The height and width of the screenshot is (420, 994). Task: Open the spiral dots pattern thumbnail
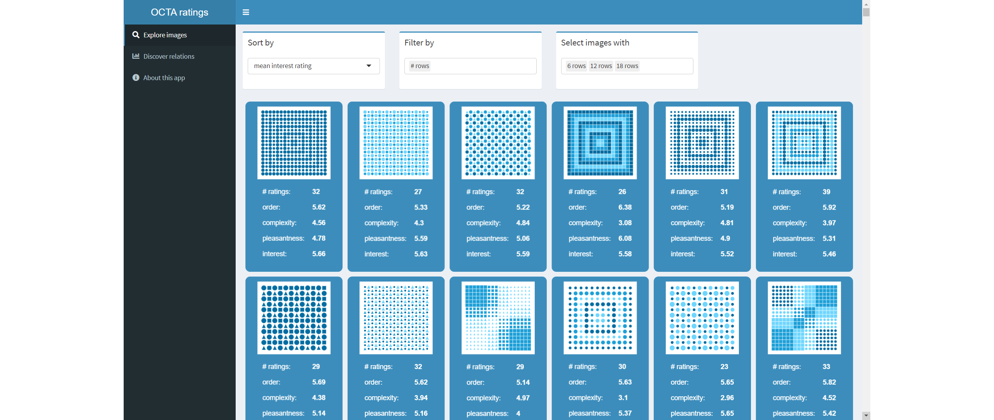pyautogui.click(x=702, y=143)
